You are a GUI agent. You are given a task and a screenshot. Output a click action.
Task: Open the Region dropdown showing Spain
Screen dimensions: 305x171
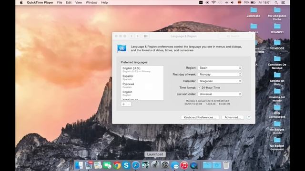tap(220, 68)
